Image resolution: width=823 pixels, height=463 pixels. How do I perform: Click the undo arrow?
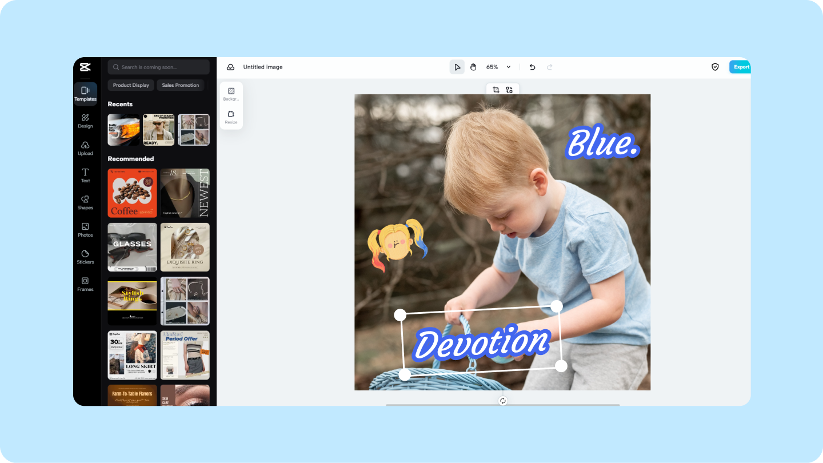click(532, 67)
